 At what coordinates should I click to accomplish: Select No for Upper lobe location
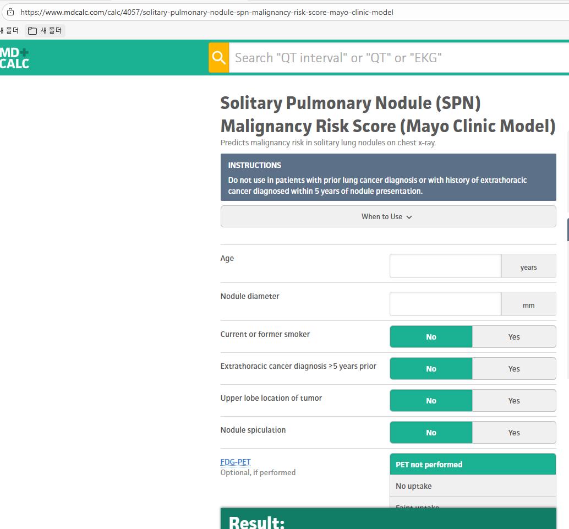pos(431,401)
